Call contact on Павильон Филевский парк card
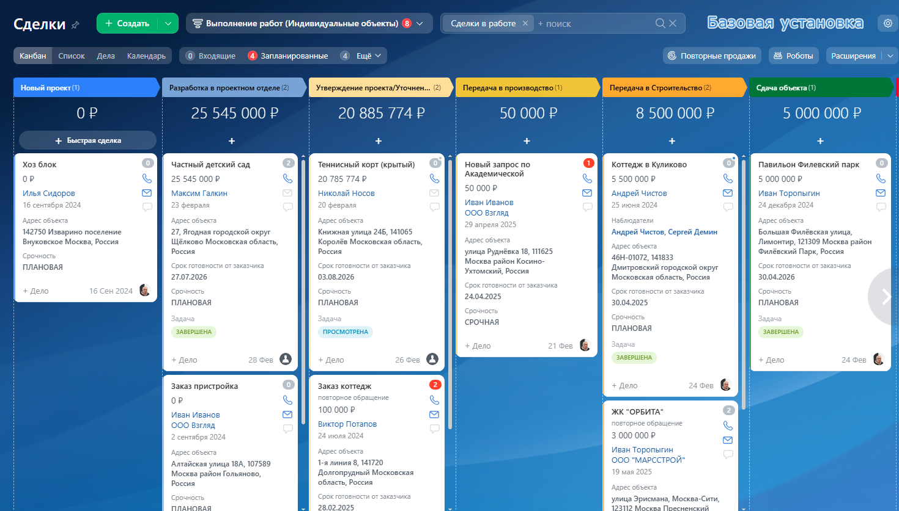The image size is (899, 511). [x=881, y=178]
